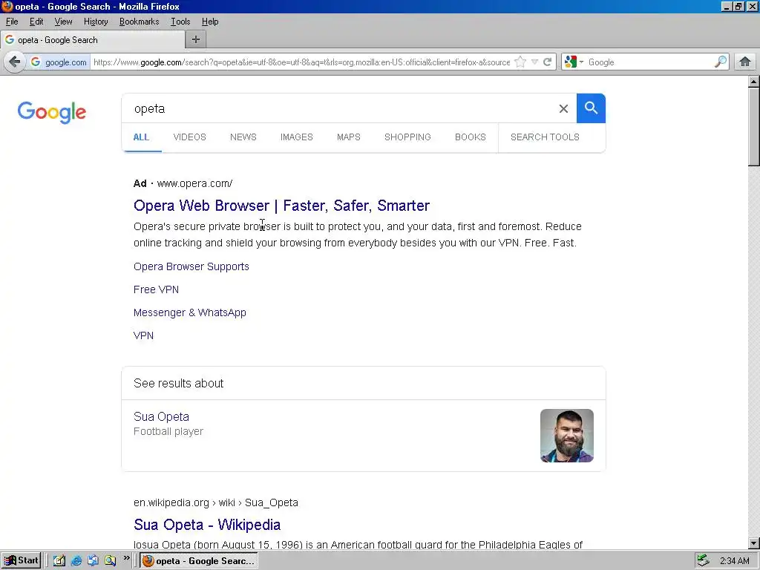
Task: Open the Bookmarks menu
Action: click(139, 22)
